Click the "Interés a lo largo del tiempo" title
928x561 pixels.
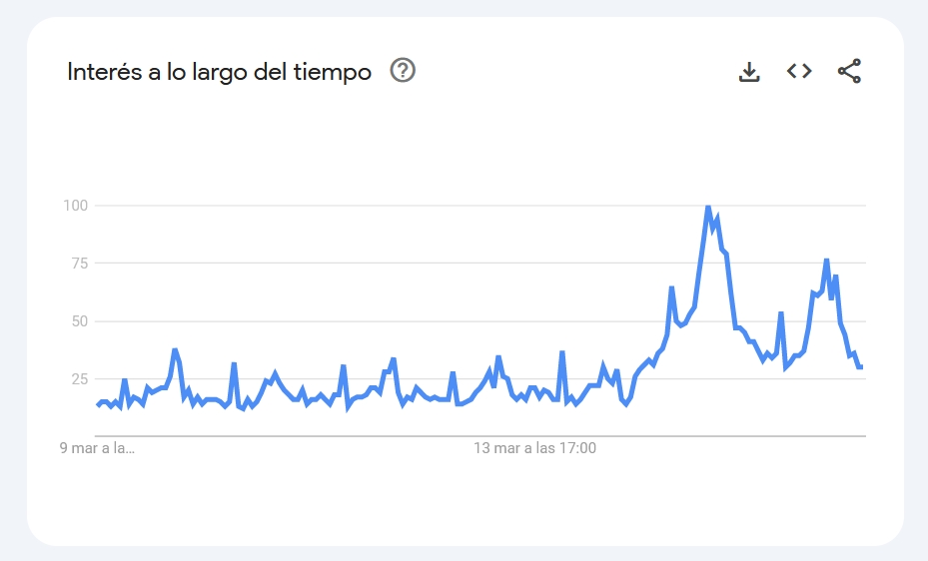[x=219, y=72]
